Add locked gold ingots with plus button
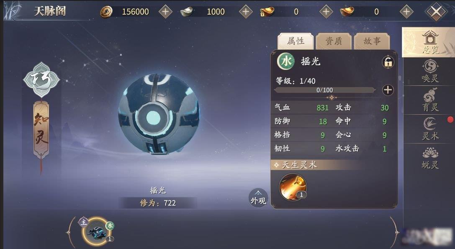Screen dimensions: 455x249 pyautogui.click(x=326, y=12)
